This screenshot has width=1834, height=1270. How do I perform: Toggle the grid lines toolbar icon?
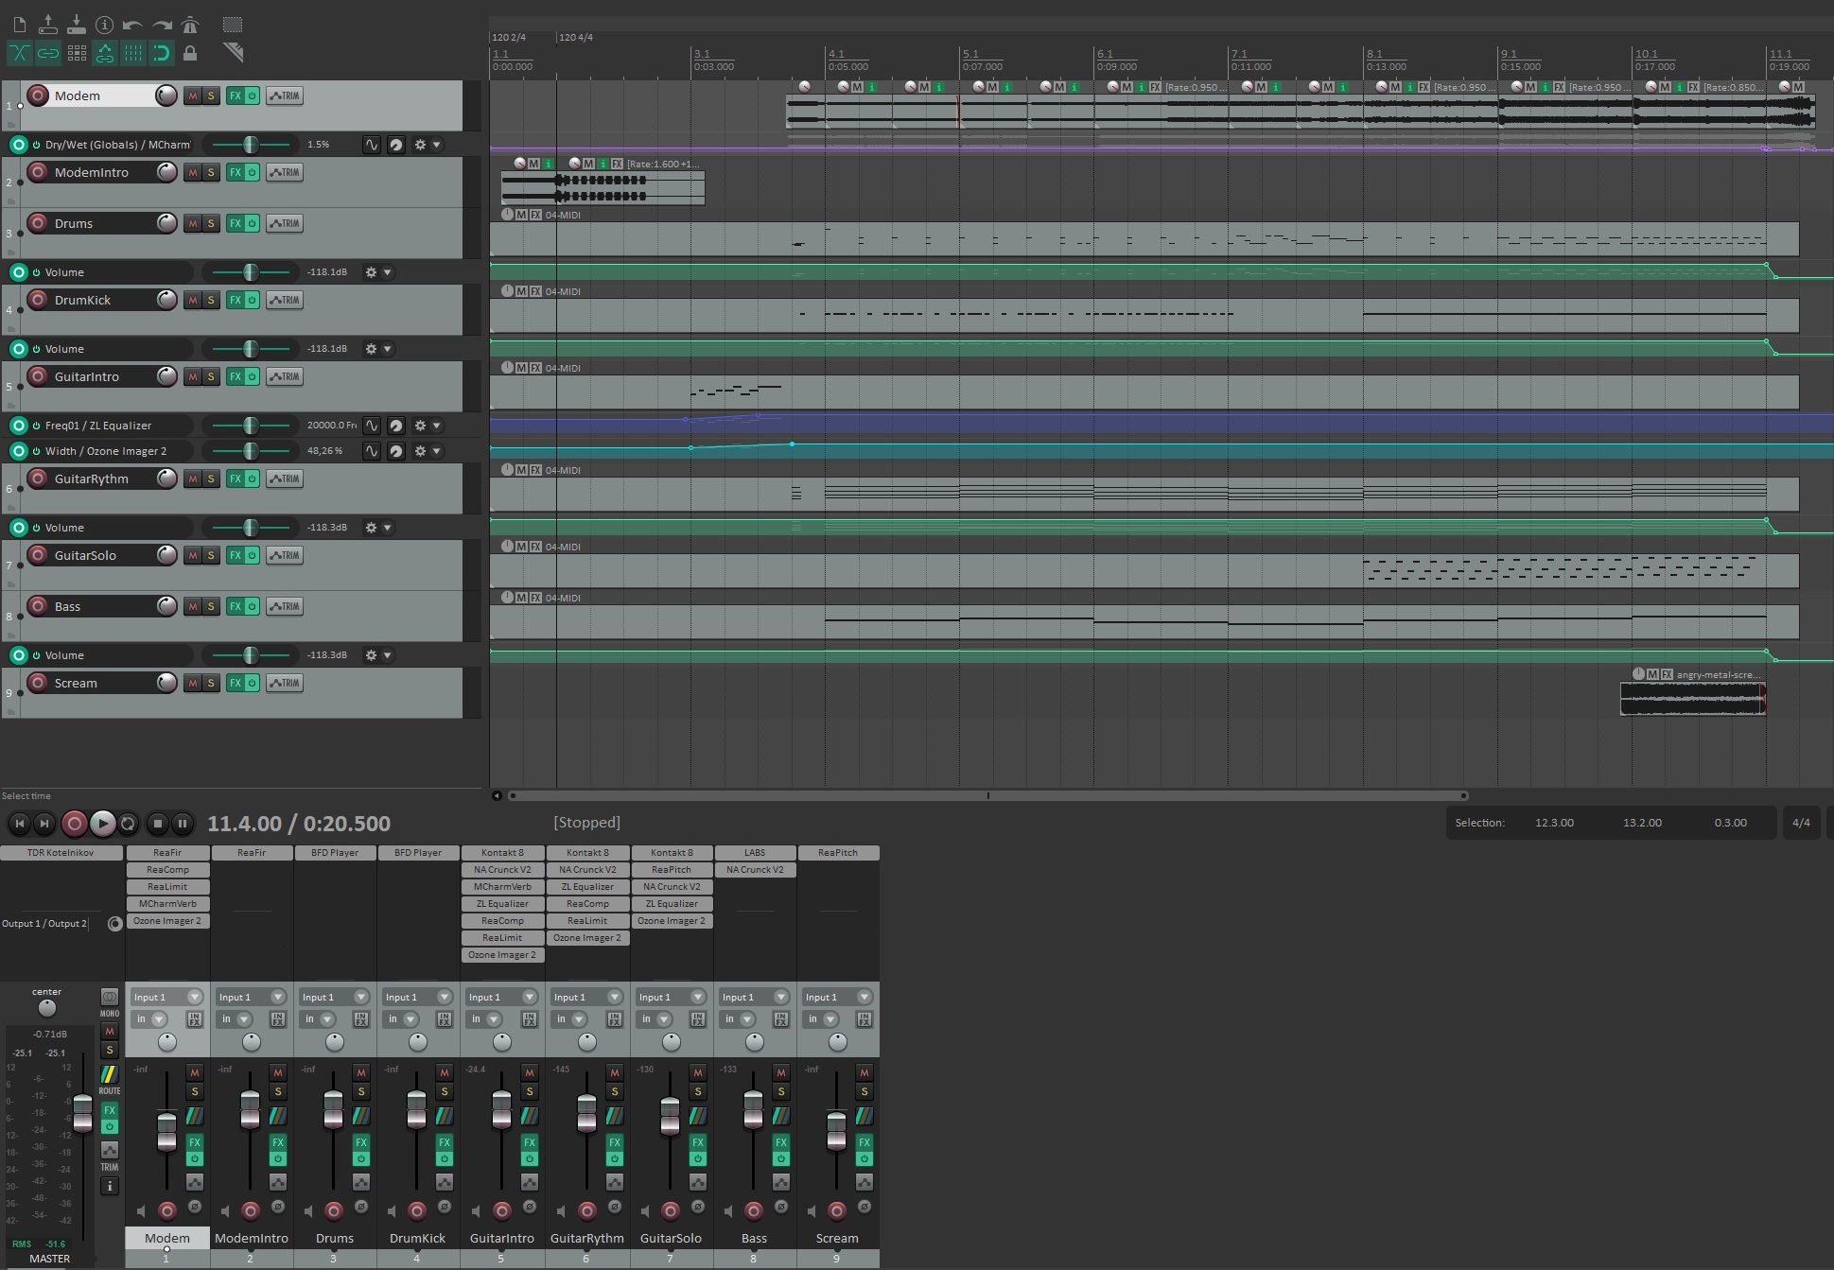[x=133, y=53]
